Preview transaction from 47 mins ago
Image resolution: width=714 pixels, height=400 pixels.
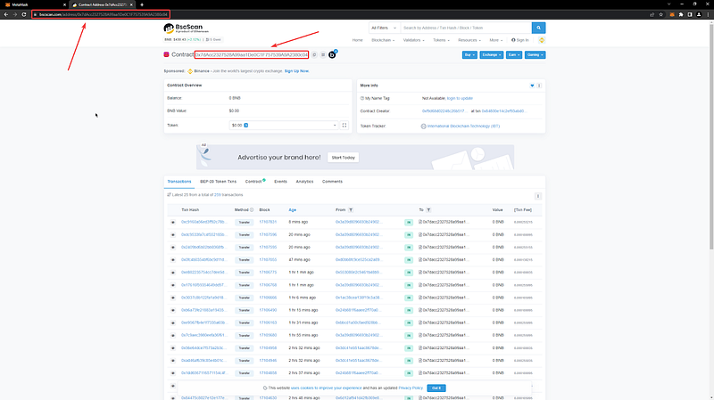click(172, 260)
